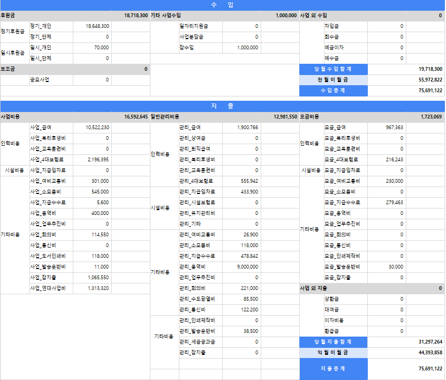
Task: Select the 70,000 amount cell
Action: point(92,48)
